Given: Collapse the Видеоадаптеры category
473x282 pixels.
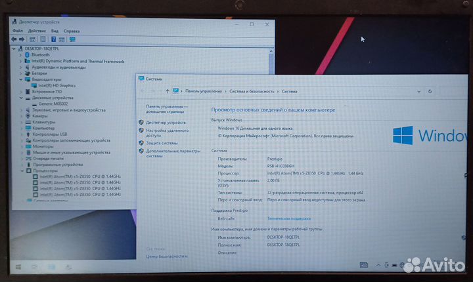Looking at the screenshot, I should [x=20, y=79].
